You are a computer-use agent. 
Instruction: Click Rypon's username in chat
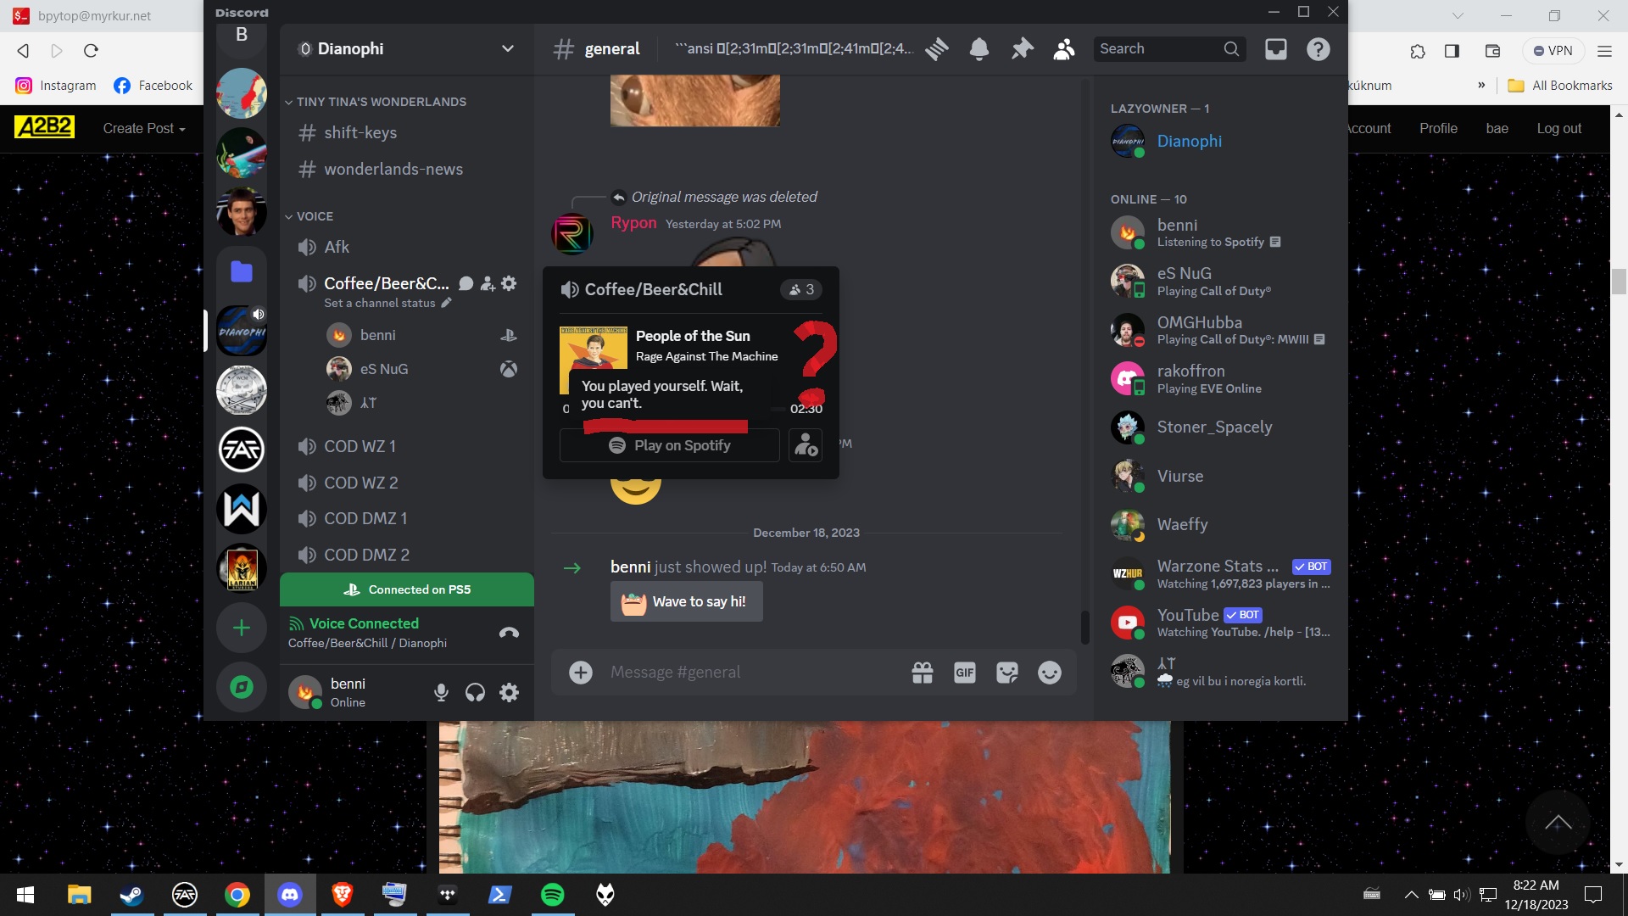coord(633,223)
